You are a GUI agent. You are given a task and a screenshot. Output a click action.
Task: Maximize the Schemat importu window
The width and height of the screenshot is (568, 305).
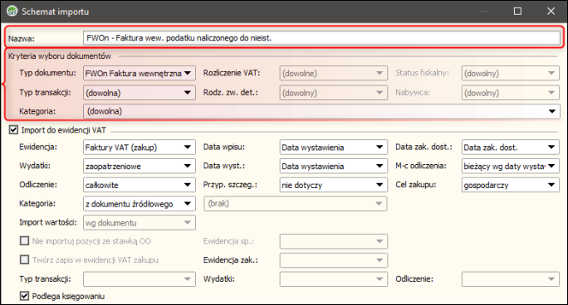click(517, 12)
